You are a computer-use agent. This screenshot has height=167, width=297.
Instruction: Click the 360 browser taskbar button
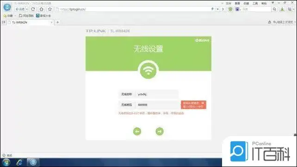(33, 162)
